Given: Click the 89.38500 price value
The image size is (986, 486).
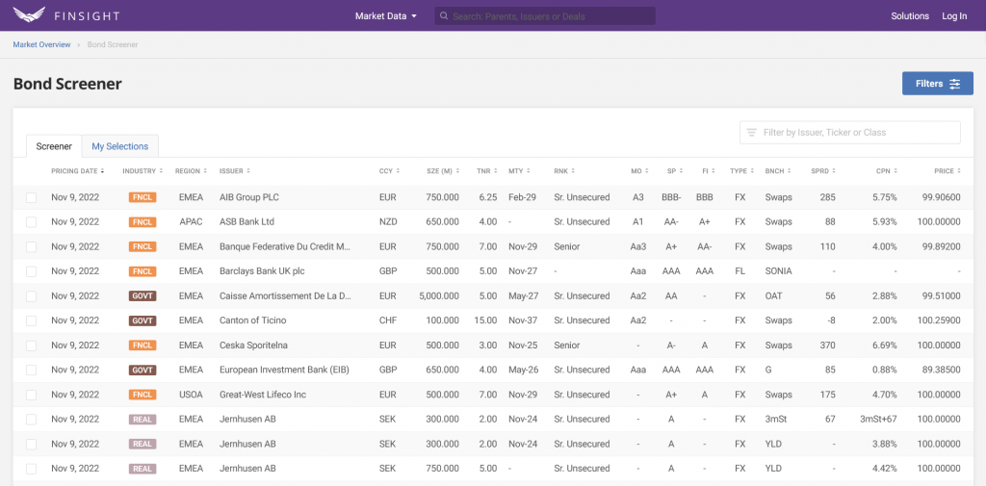Looking at the screenshot, I should (x=942, y=370).
